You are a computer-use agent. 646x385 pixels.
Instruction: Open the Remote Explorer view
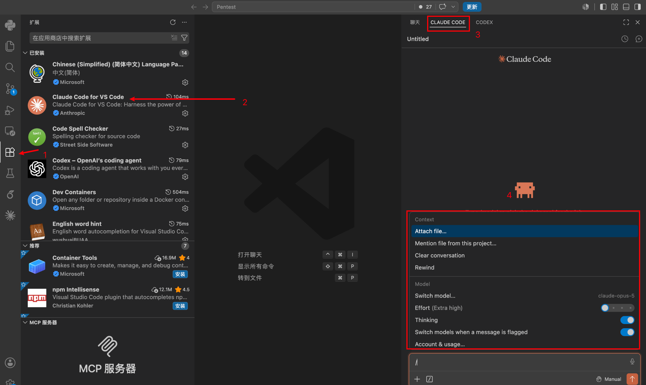tap(10, 131)
